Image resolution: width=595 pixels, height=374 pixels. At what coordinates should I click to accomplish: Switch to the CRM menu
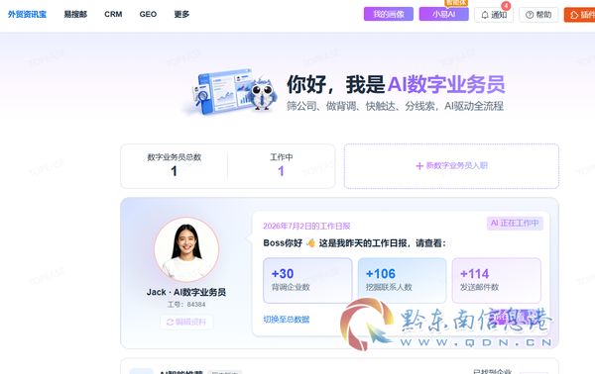tap(113, 15)
